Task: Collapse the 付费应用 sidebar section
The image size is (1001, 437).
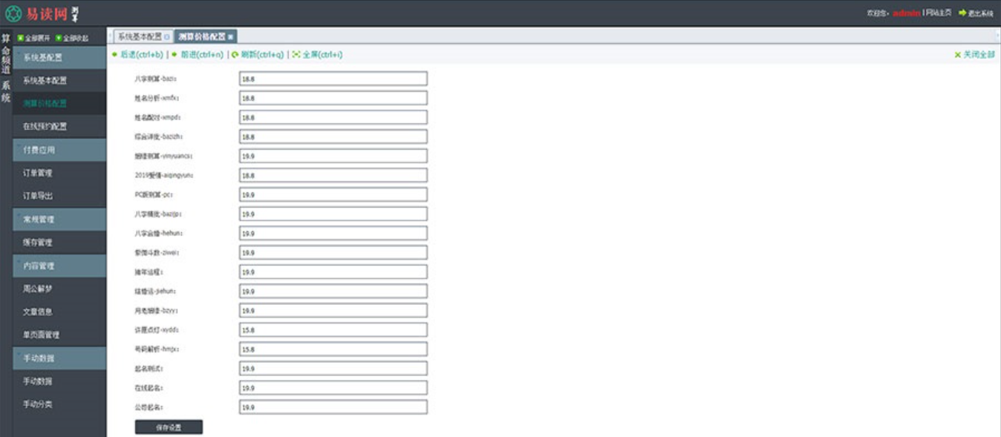Action: tap(59, 150)
